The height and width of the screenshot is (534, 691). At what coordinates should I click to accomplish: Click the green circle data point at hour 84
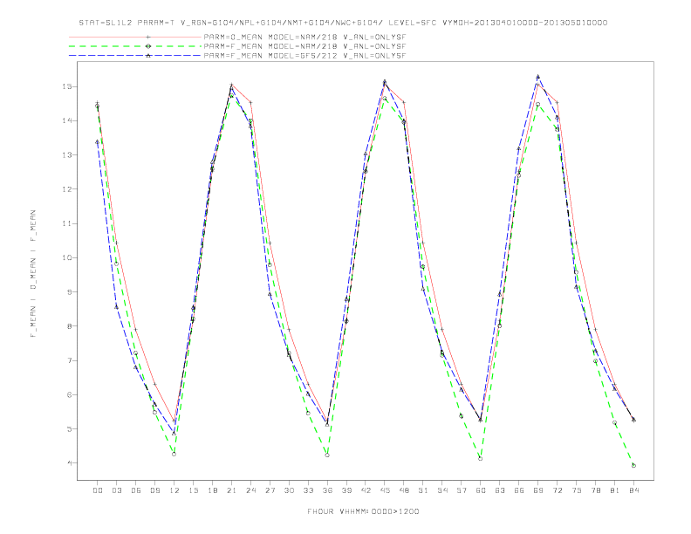pyautogui.click(x=633, y=465)
